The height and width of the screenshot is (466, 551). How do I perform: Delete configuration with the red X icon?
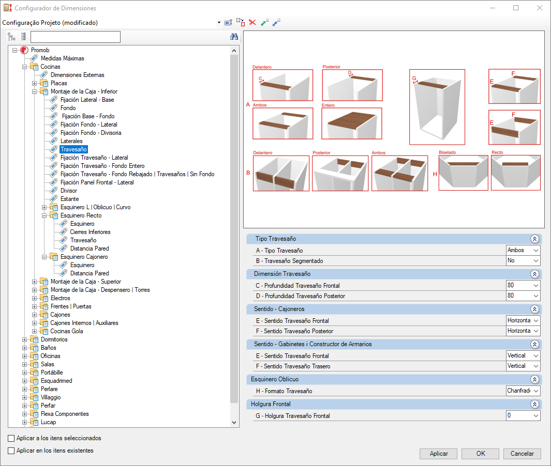click(x=252, y=22)
